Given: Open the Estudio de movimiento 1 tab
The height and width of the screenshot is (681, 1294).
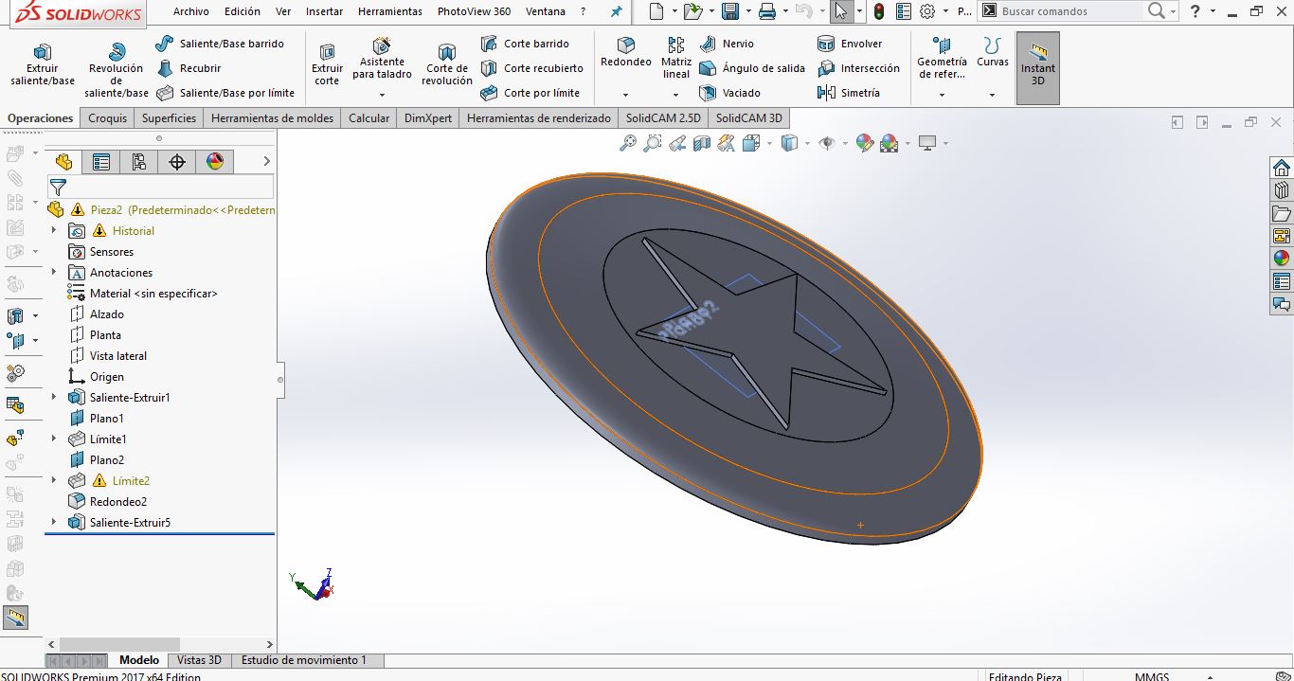Looking at the screenshot, I should [303, 660].
